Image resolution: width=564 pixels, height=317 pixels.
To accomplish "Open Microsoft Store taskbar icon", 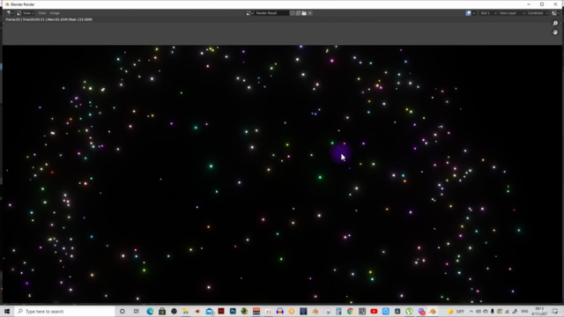I will coord(162,311).
